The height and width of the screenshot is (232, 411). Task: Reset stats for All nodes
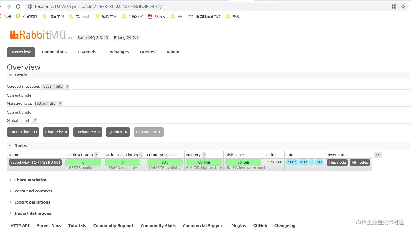[x=360, y=162]
